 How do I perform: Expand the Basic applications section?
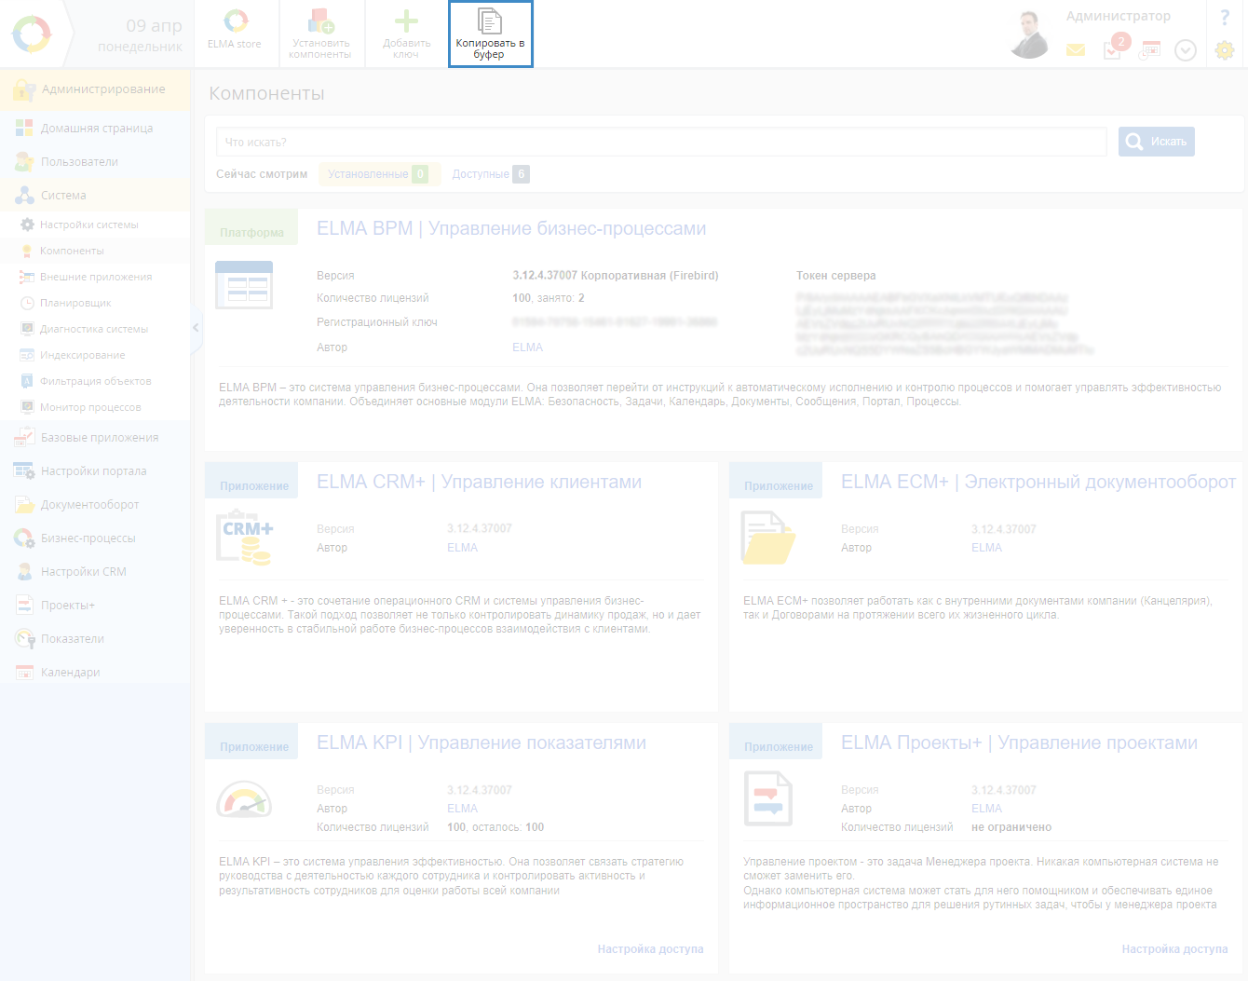pyautogui.click(x=99, y=438)
